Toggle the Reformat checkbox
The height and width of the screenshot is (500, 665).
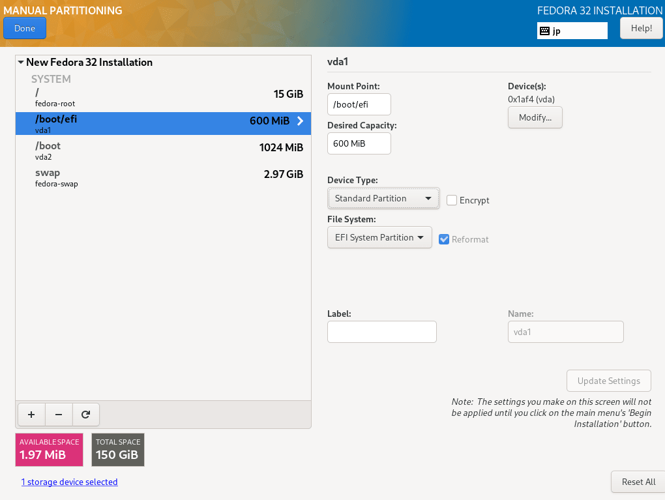[443, 239]
